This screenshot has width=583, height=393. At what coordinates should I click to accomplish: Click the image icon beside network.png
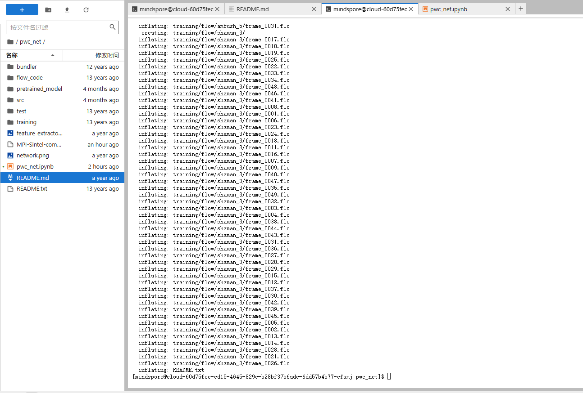[10, 155]
